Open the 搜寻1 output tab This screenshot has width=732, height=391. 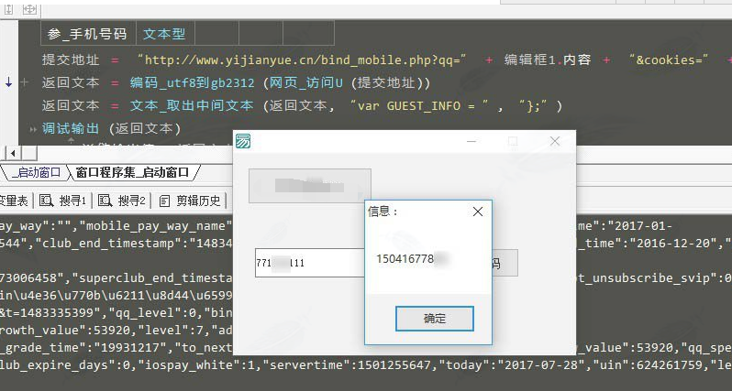(x=63, y=201)
